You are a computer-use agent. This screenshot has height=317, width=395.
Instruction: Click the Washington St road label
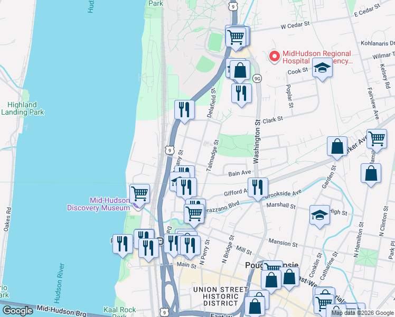tap(257, 142)
